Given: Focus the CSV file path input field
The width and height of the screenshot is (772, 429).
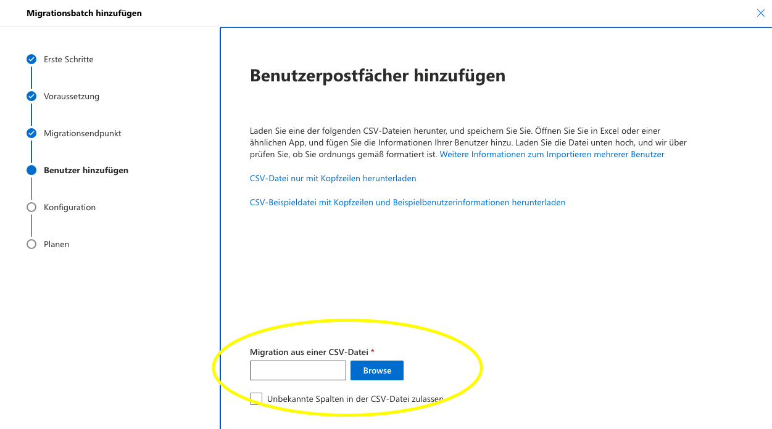Looking at the screenshot, I should pyautogui.click(x=297, y=370).
